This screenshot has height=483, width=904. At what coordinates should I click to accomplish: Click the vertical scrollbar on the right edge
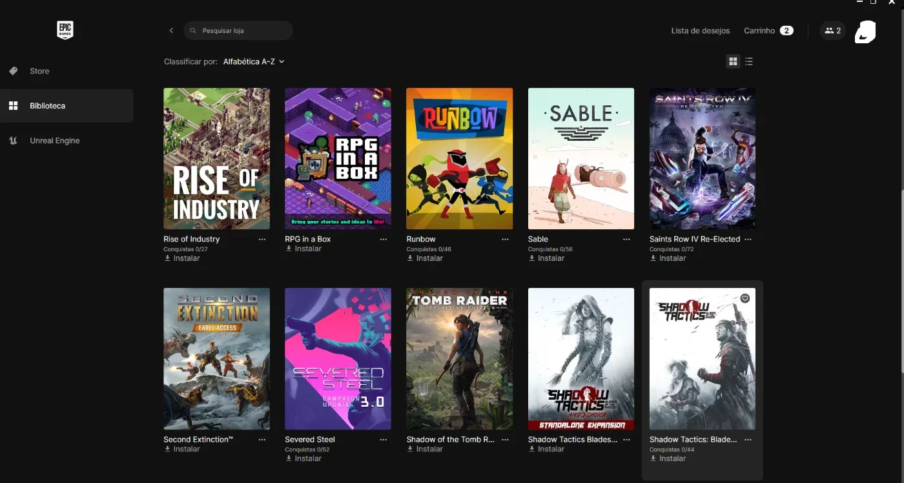pos(901,281)
